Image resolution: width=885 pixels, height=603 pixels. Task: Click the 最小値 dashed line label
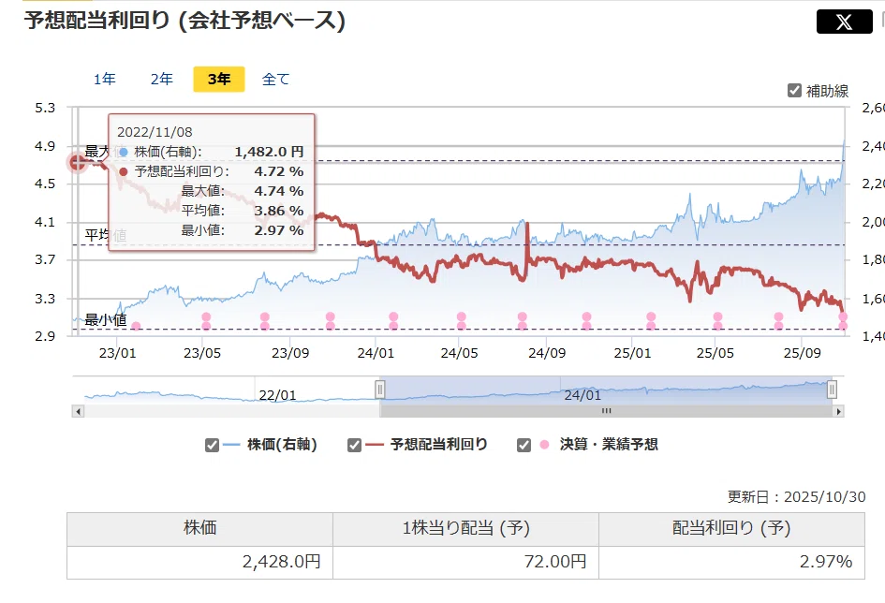click(x=106, y=320)
